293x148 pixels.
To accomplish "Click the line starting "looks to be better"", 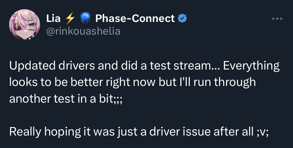I will pyautogui.click(x=132, y=82).
